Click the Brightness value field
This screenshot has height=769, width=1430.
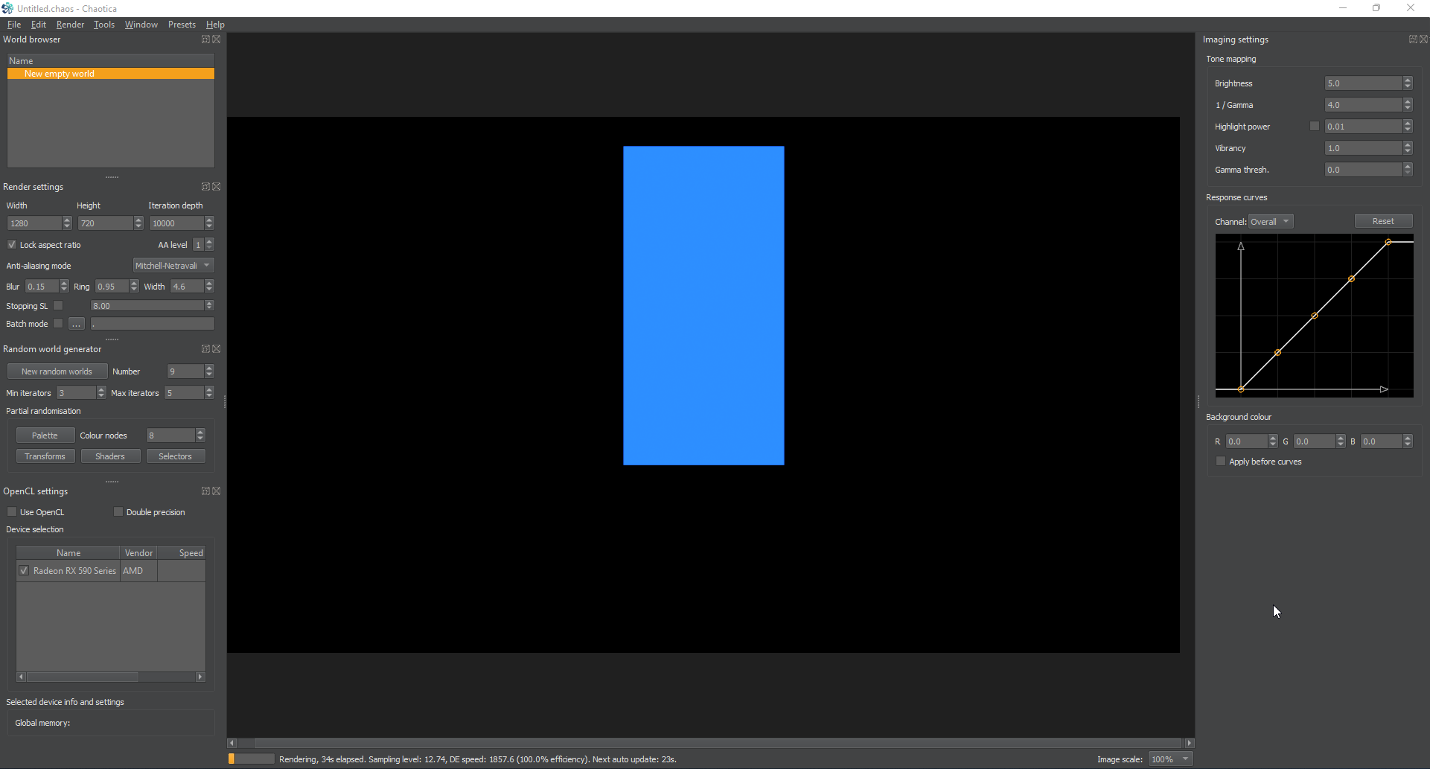coord(1364,83)
